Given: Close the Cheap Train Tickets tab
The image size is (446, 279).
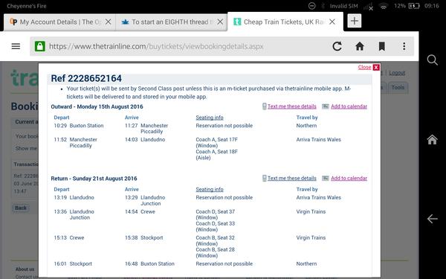Looking at the screenshot, I should (x=332, y=22).
